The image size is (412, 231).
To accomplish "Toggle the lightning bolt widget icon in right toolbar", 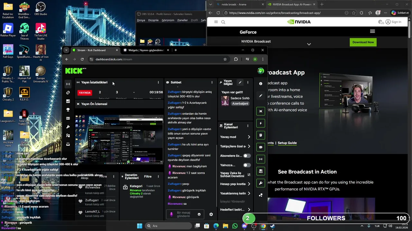I will pos(261,123).
